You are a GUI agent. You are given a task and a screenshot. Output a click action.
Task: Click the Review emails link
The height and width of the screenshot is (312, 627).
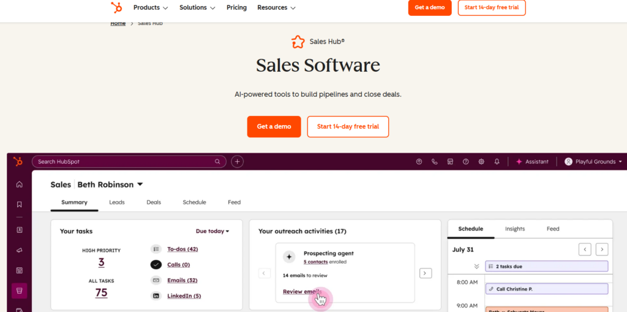pyautogui.click(x=302, y=292)
